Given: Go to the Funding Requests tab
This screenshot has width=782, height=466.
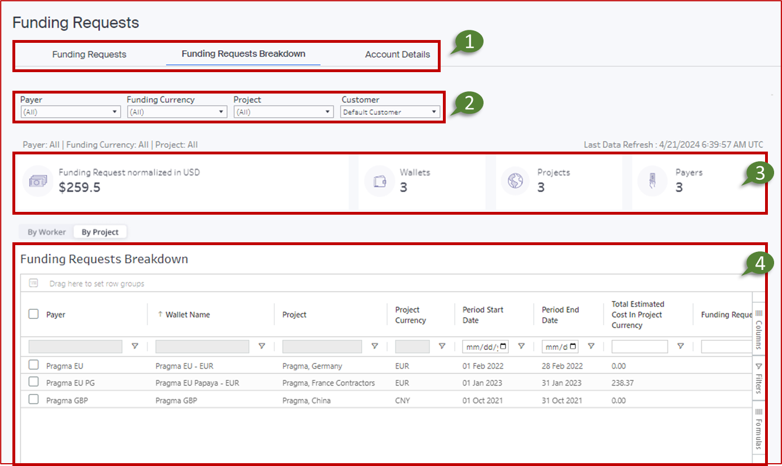Looking at the screenshot, I should (89, 55).
